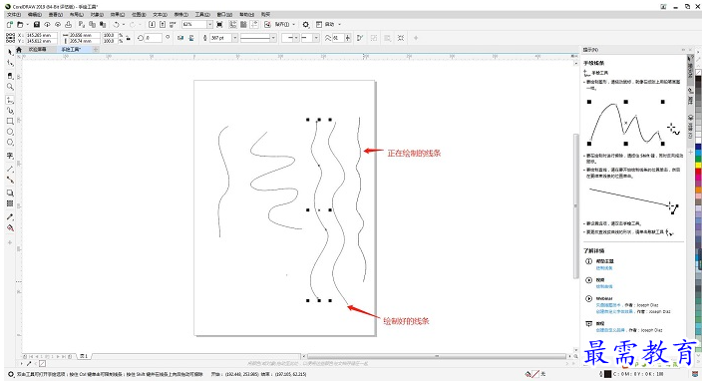Select the Freehand drawing tool

coord(10,100)
